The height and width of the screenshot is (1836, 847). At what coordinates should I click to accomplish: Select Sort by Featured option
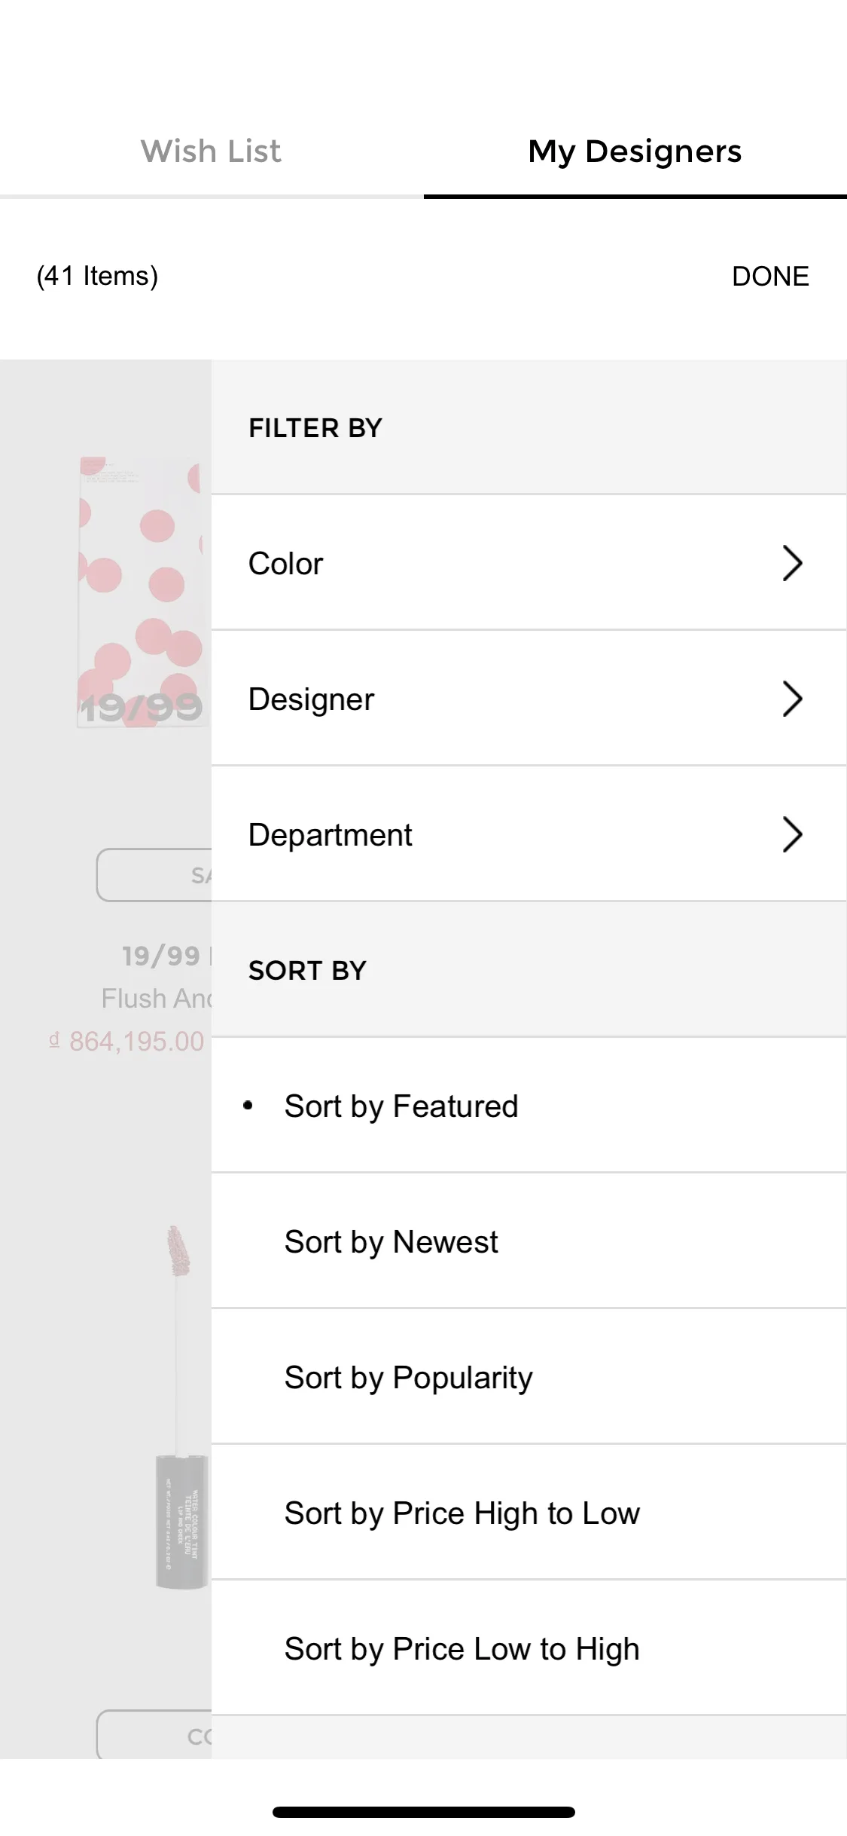point(529,1106)
